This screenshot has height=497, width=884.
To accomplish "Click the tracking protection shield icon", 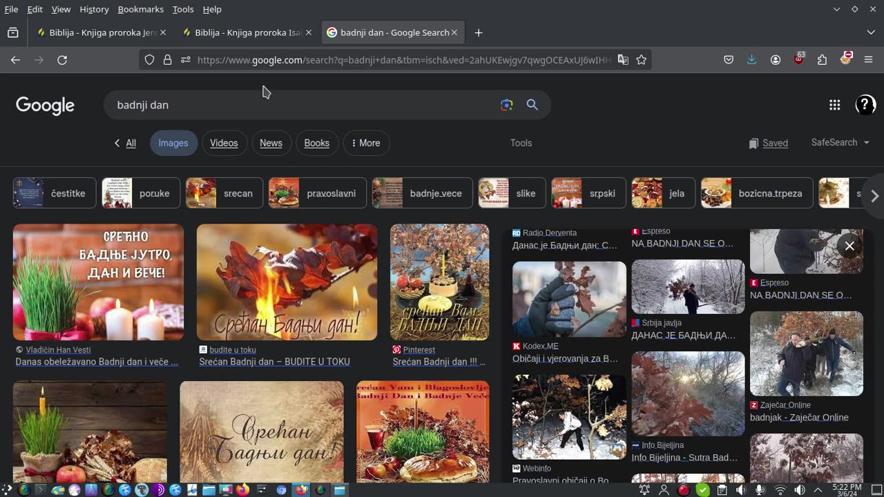I will tap(149, 60).
